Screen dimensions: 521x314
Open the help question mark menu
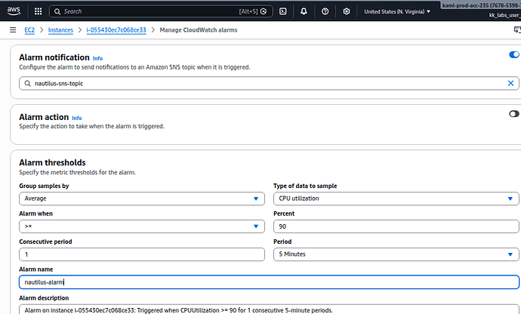point(325,11)
